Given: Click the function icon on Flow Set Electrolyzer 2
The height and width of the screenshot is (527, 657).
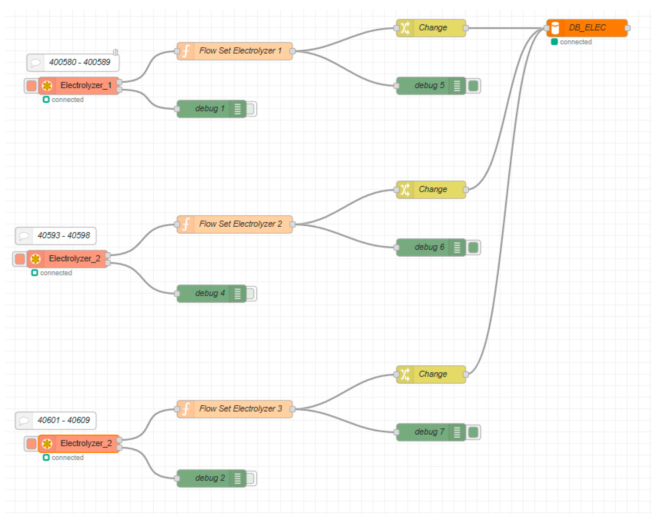Looking at the screenshot, I should [186, 224].
